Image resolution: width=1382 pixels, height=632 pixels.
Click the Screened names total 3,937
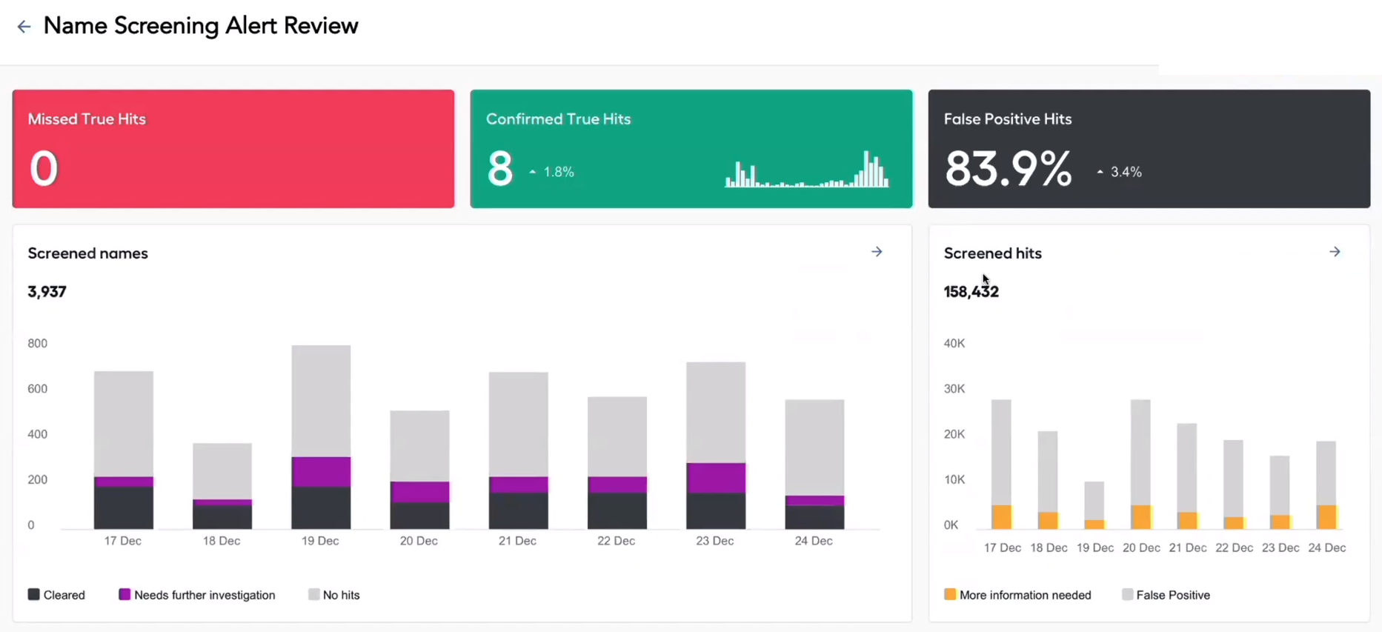point(47,292)
